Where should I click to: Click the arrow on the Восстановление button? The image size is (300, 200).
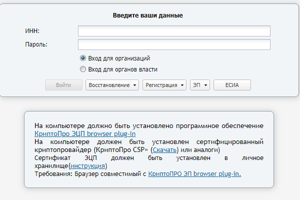tap(134, 85)
